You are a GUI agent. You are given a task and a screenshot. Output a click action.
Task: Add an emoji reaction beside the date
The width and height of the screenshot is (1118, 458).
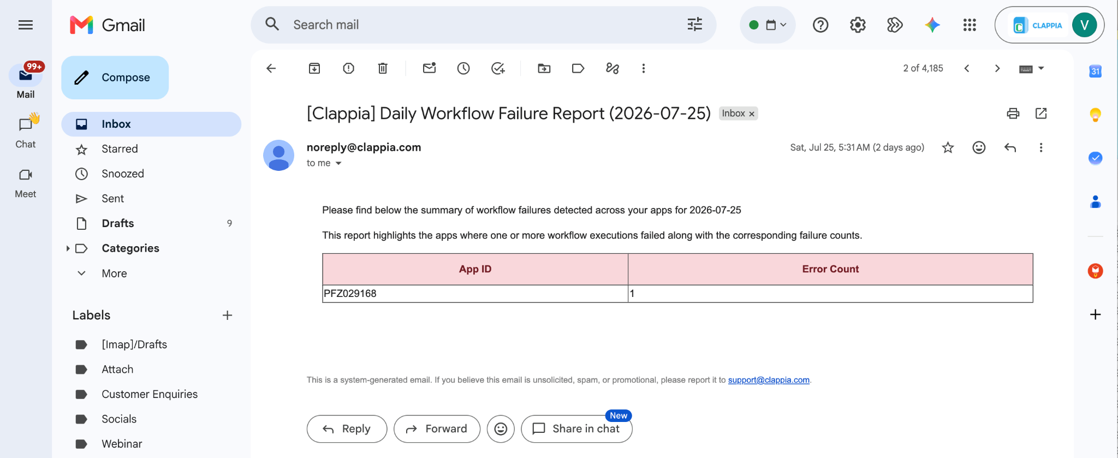979,147
